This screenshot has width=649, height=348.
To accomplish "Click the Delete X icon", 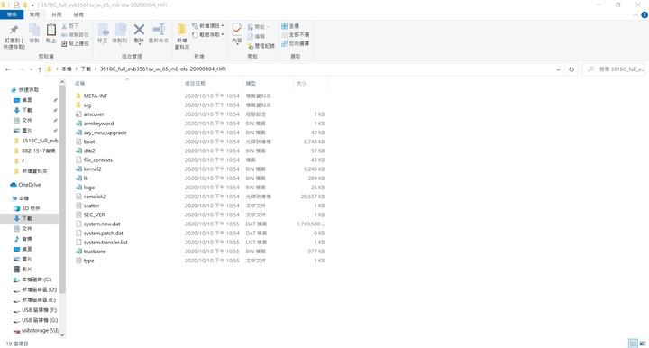I will click(x=139, y=30).
